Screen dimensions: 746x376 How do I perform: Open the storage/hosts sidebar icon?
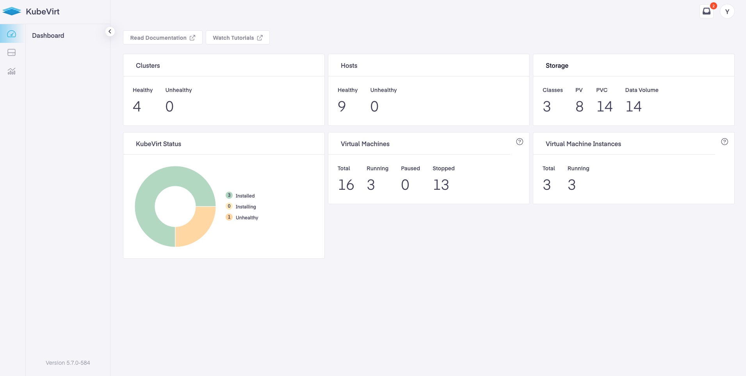point(12,53)
